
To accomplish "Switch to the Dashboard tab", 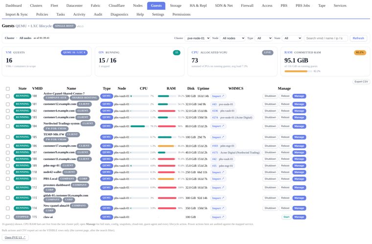I will pos(14,5).
